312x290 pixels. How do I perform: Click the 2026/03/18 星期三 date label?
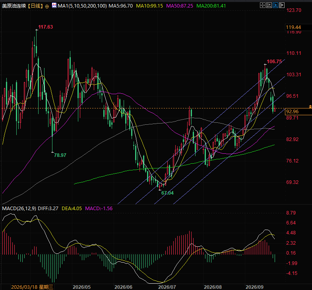(32, 287)
